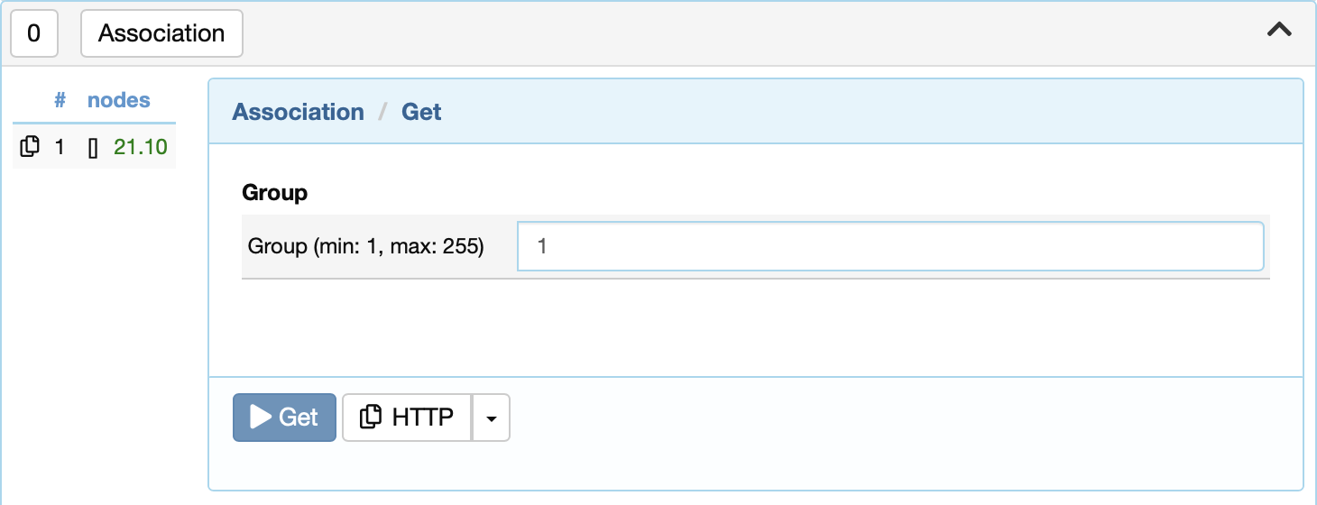1317x505 pixels.
Task: Click the play triangle icon on Get
Action: (261, 417)
